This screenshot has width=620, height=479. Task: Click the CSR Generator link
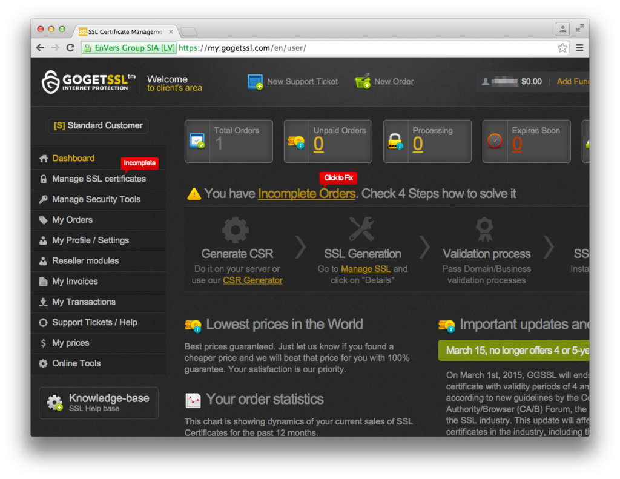pyautogui.click(x=252, y=280)
